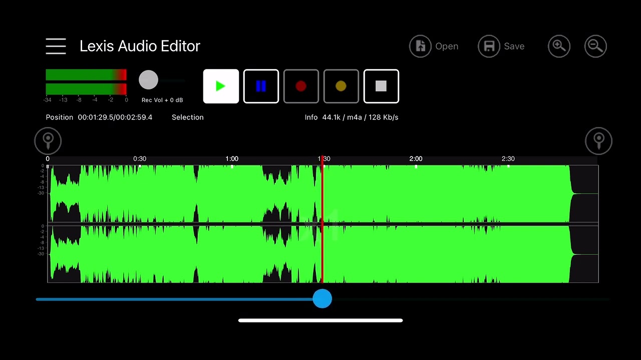Open the hamburger menu
Viewport: 641px width, 360px height.
pyautogui.click(x=56, y=46)
